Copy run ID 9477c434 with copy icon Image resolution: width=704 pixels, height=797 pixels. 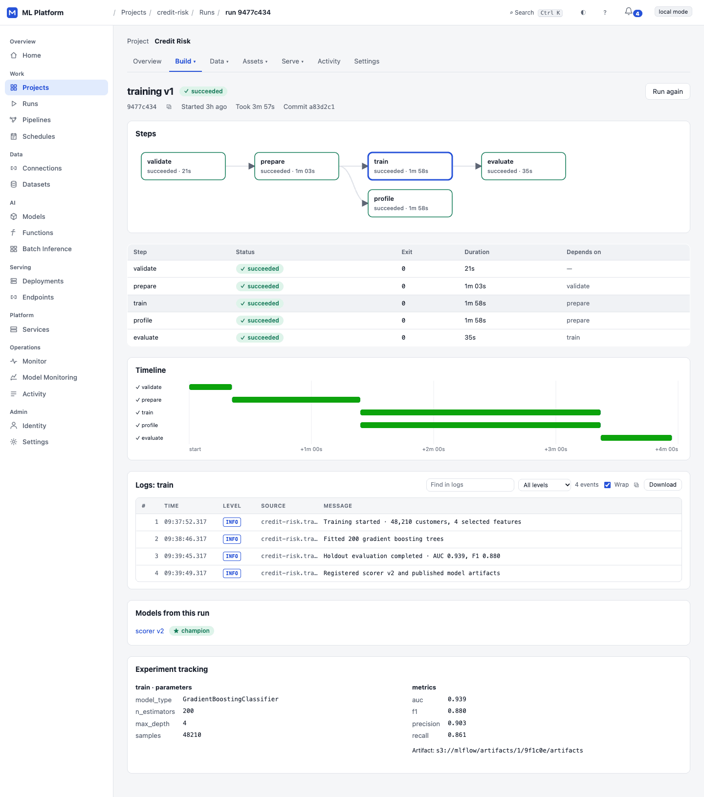coord(169,107)
